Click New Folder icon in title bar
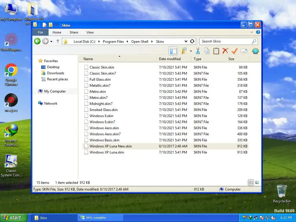 coord(51,25)
